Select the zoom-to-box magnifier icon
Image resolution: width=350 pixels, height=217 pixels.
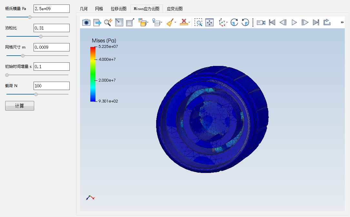click(x=198, y=23)
